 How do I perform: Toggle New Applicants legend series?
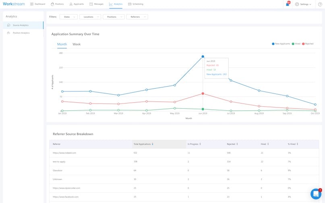click(282, 43)
